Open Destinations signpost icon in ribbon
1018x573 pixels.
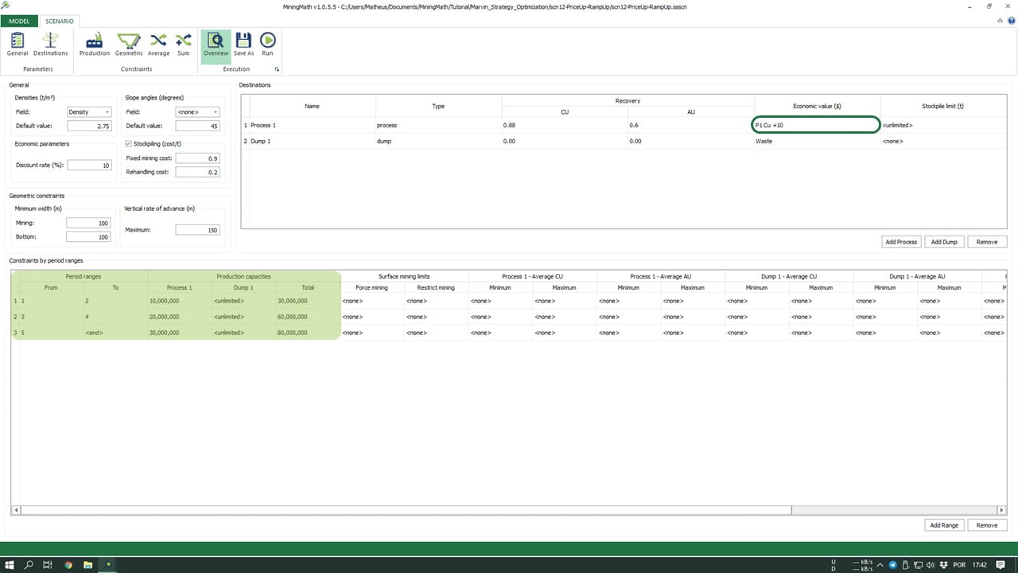click(x=50, y=45)
